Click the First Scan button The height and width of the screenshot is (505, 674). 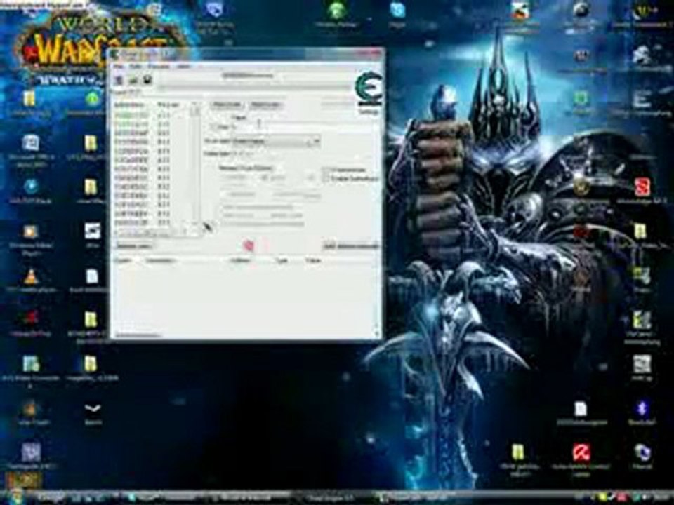227,105
